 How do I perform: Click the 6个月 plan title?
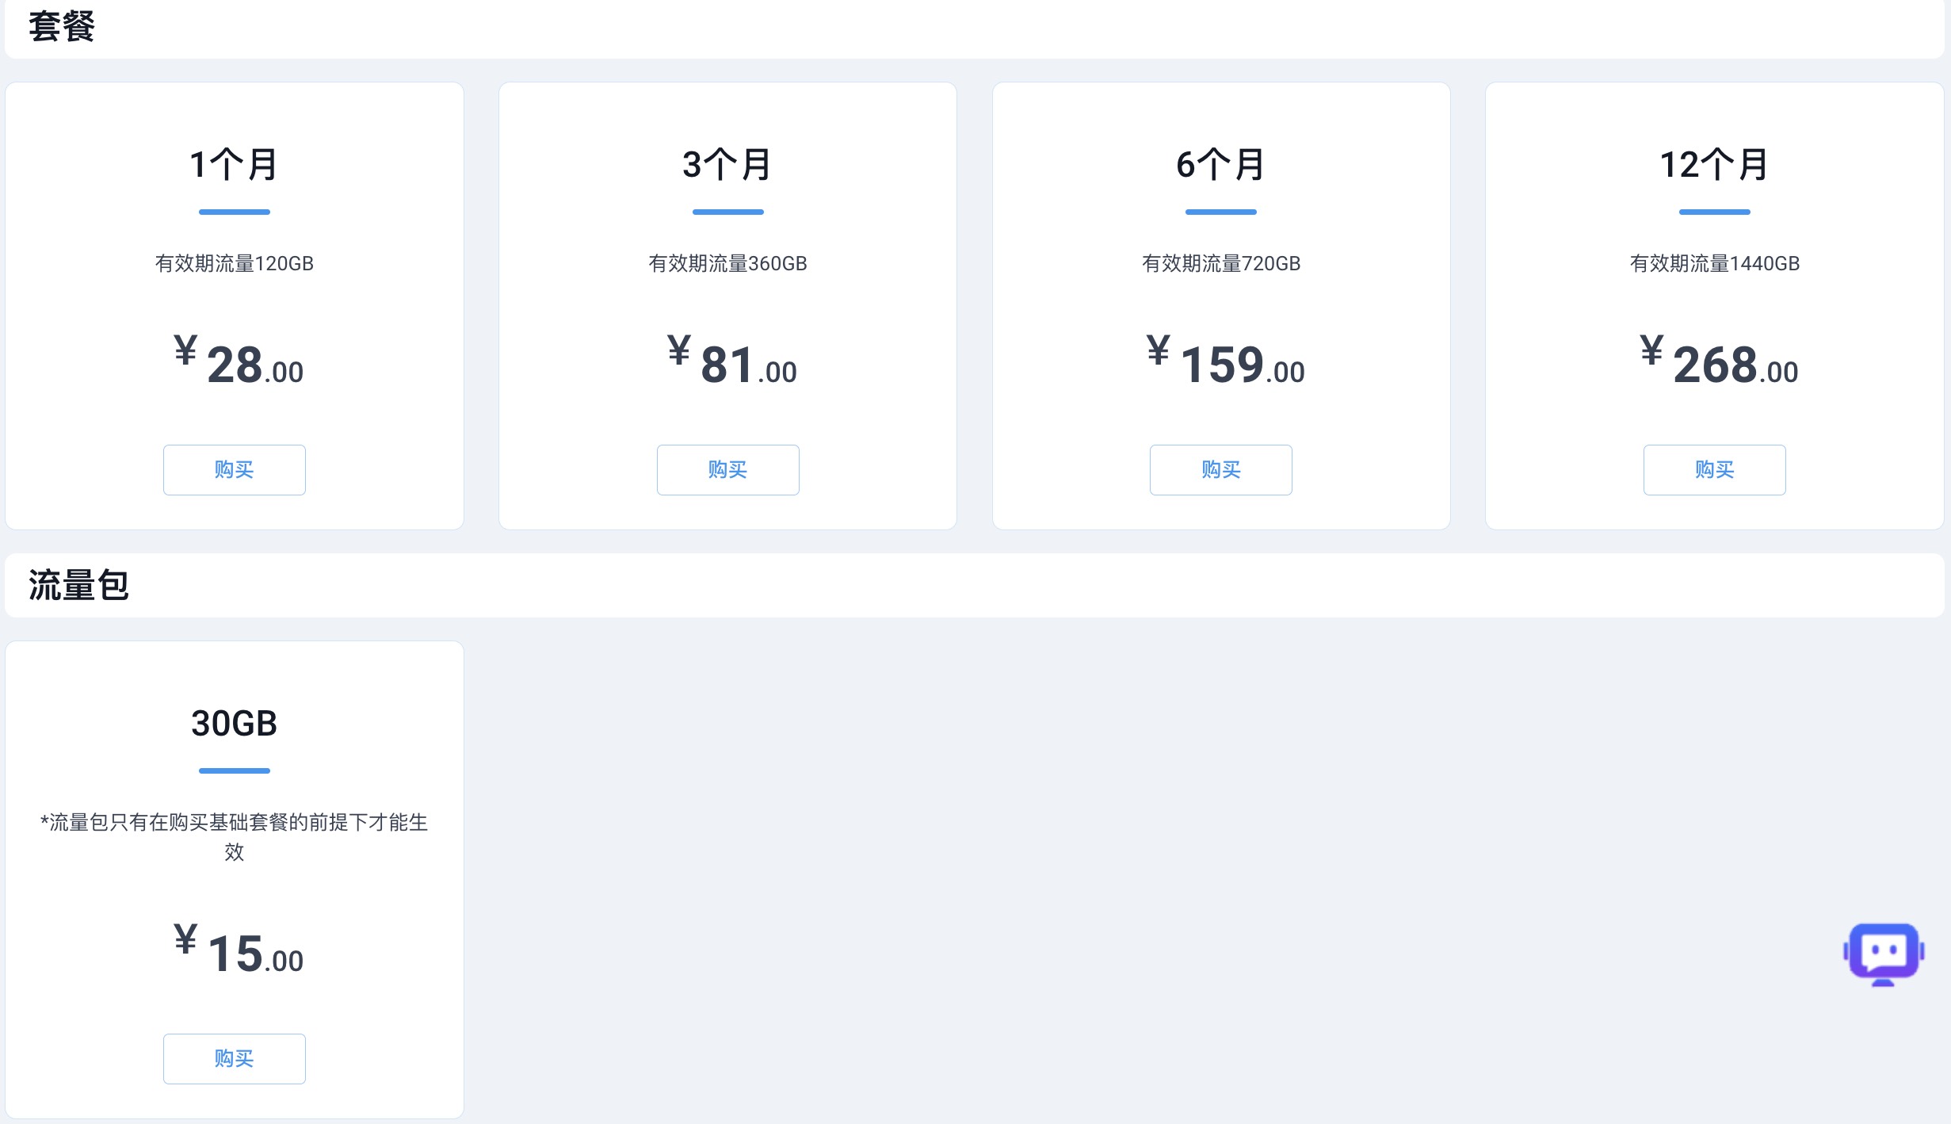[1220, 165]
